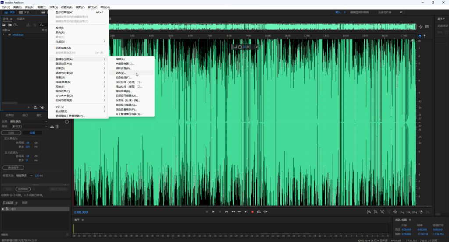The width and height of the screenshot is (449, 242).
Task: Click the Scan (扫描) button
Action: [x=11, y=133]
